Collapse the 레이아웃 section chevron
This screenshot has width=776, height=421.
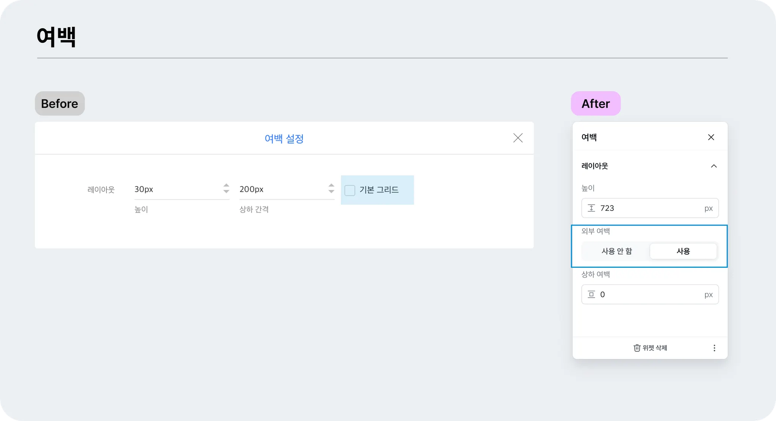coord(713,166)
